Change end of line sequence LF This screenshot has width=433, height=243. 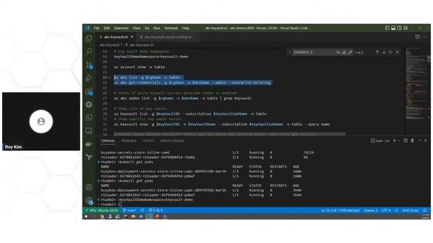[x=396, y=210]
